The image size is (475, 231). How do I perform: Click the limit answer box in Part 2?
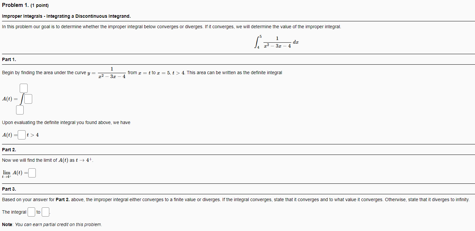click(x=32, y=172)
